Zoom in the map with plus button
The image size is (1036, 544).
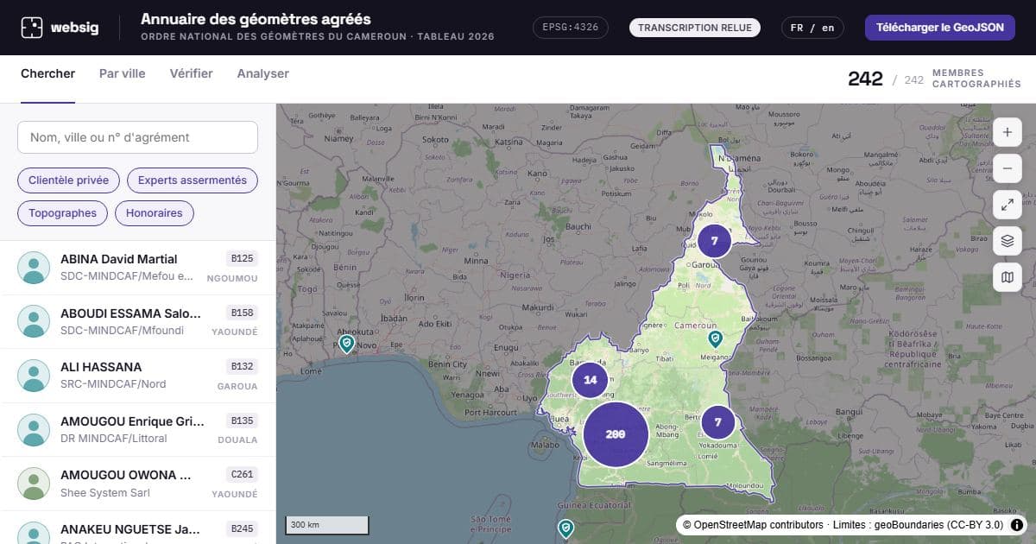point(1008,132)
